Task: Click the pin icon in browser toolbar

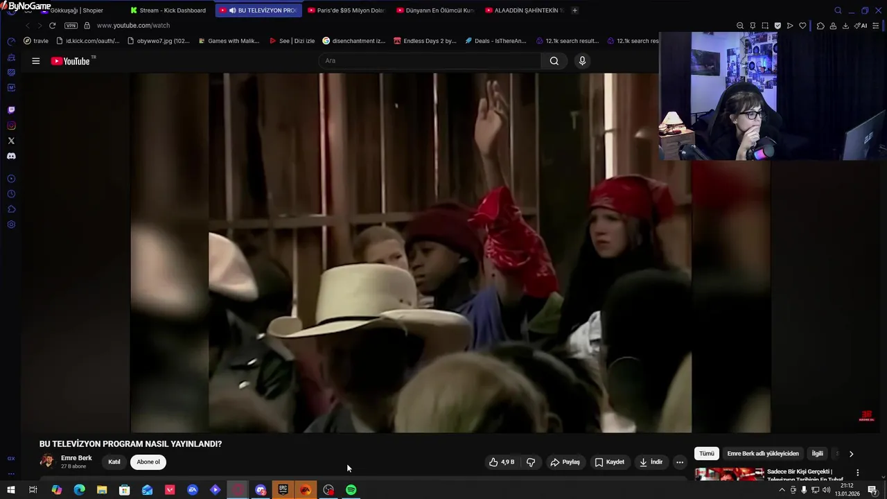Action: click(753, 26)
